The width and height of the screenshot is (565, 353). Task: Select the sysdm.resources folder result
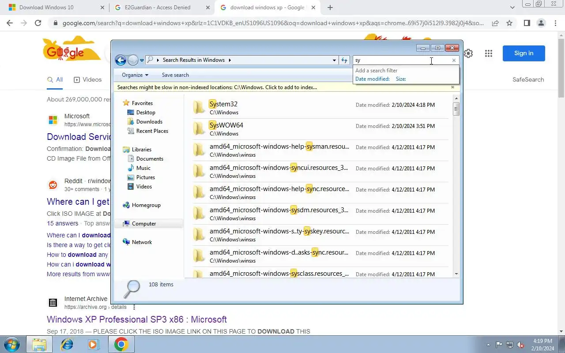pyautogui.click(x=320, y=214)
